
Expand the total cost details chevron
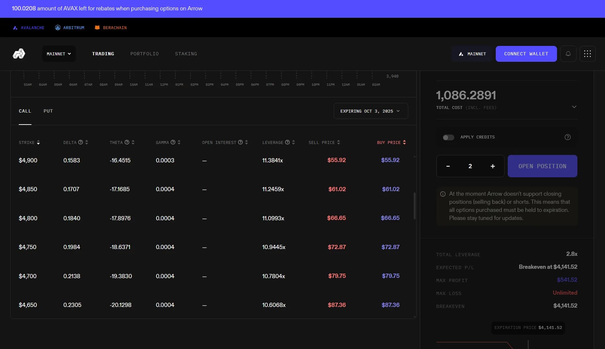coord(574,107)
